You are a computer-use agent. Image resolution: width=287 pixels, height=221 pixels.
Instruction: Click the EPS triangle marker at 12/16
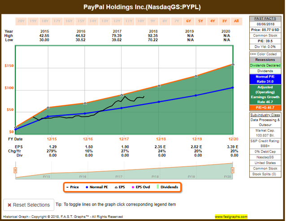85,104
